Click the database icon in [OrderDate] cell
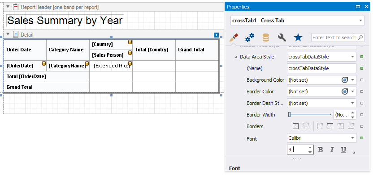 [x=44, y=63]
